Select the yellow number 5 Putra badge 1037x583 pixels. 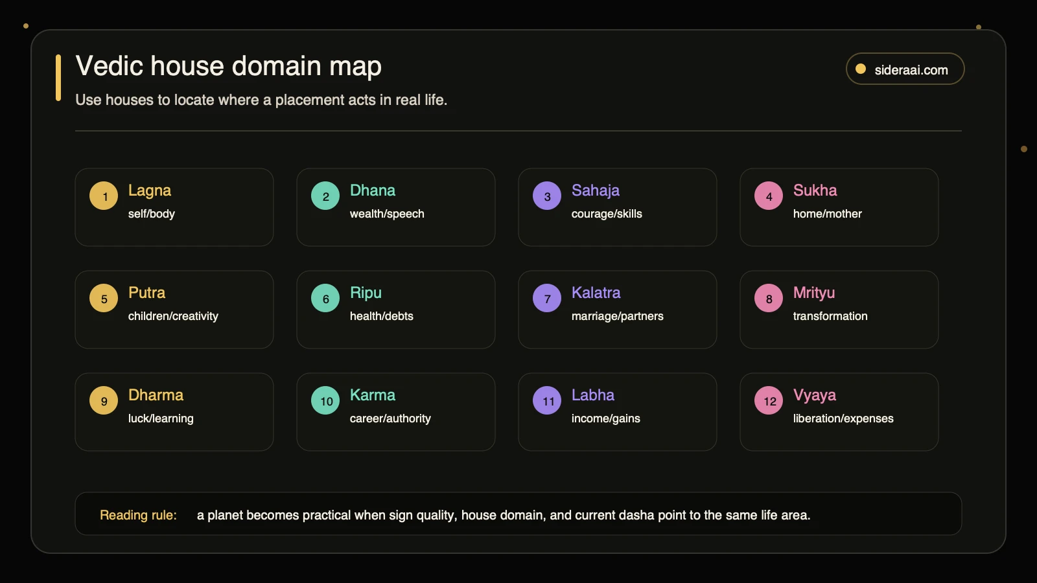tap(104, 298)
